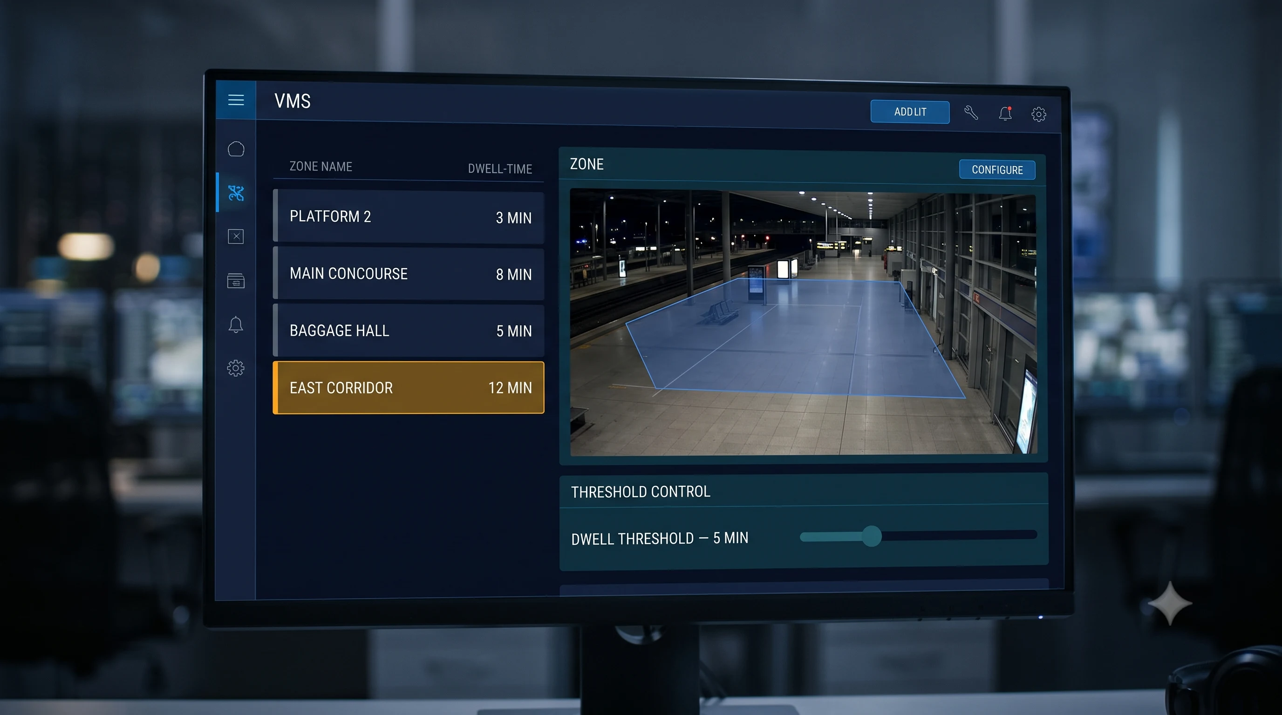This screenshot has height=715, width=1282.
Task: Open the archive drawer sidebar icon
Action: [236, 280]
